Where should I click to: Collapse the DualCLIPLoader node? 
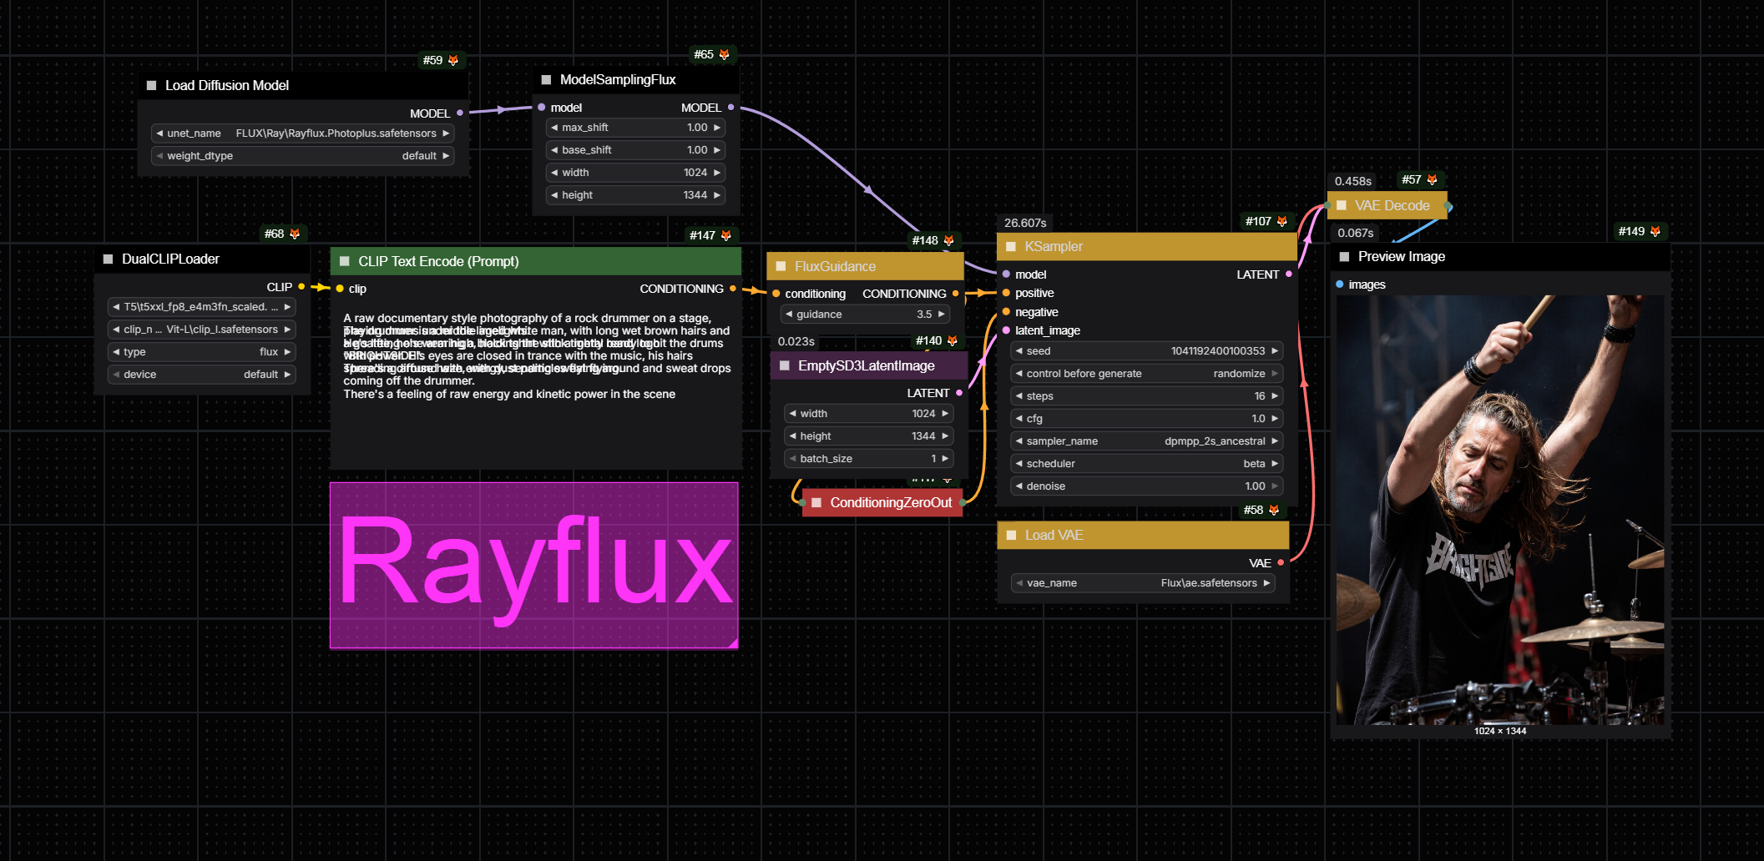(x=107, y=259)
